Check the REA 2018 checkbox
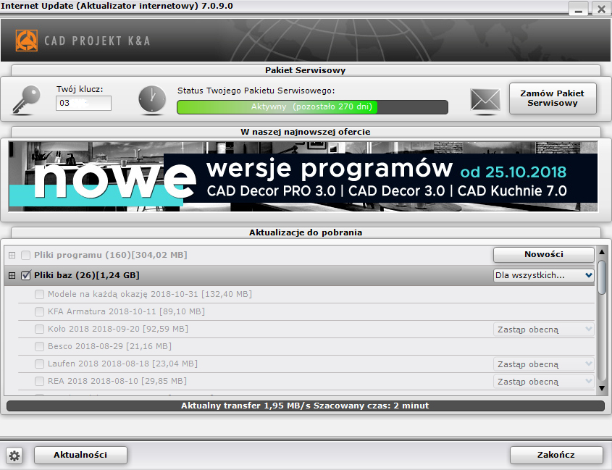Viewport: 612px width, 470px height. click(x=39, y=381)
